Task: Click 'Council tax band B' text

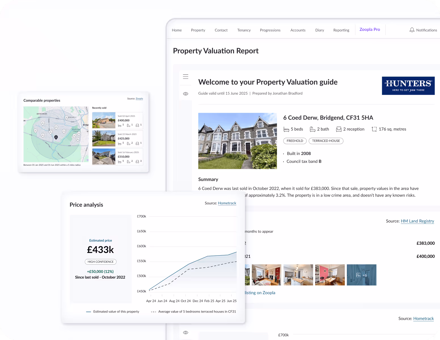Action: click(x=304, y=161)
